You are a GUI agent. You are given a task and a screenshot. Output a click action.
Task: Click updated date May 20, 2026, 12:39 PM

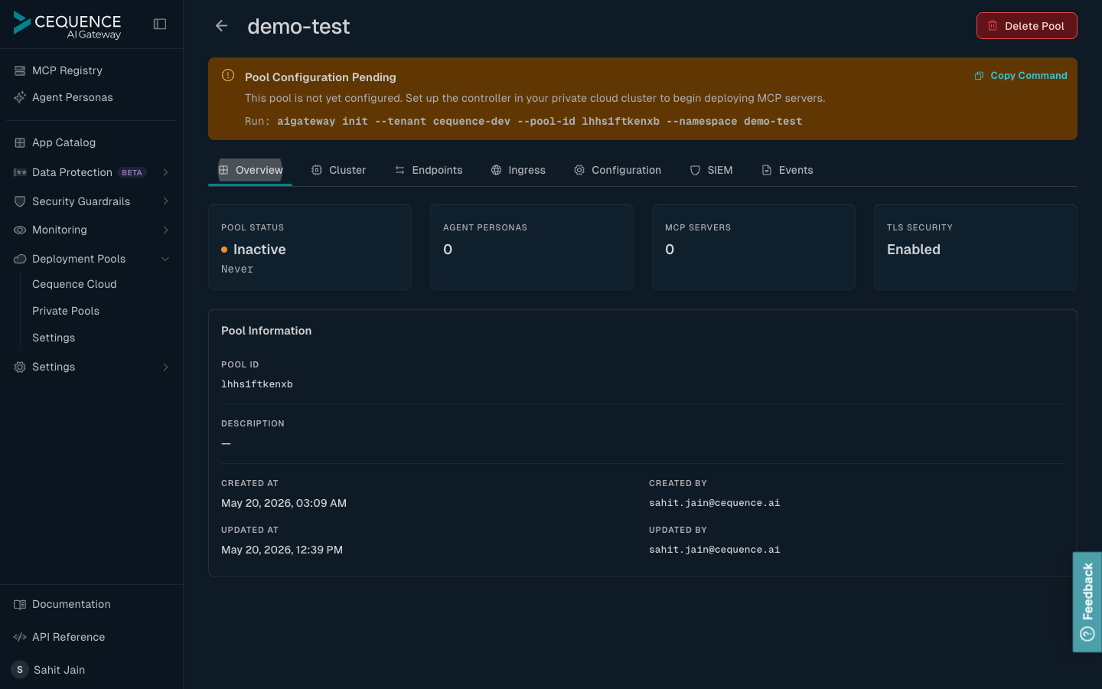pos(282,550)
